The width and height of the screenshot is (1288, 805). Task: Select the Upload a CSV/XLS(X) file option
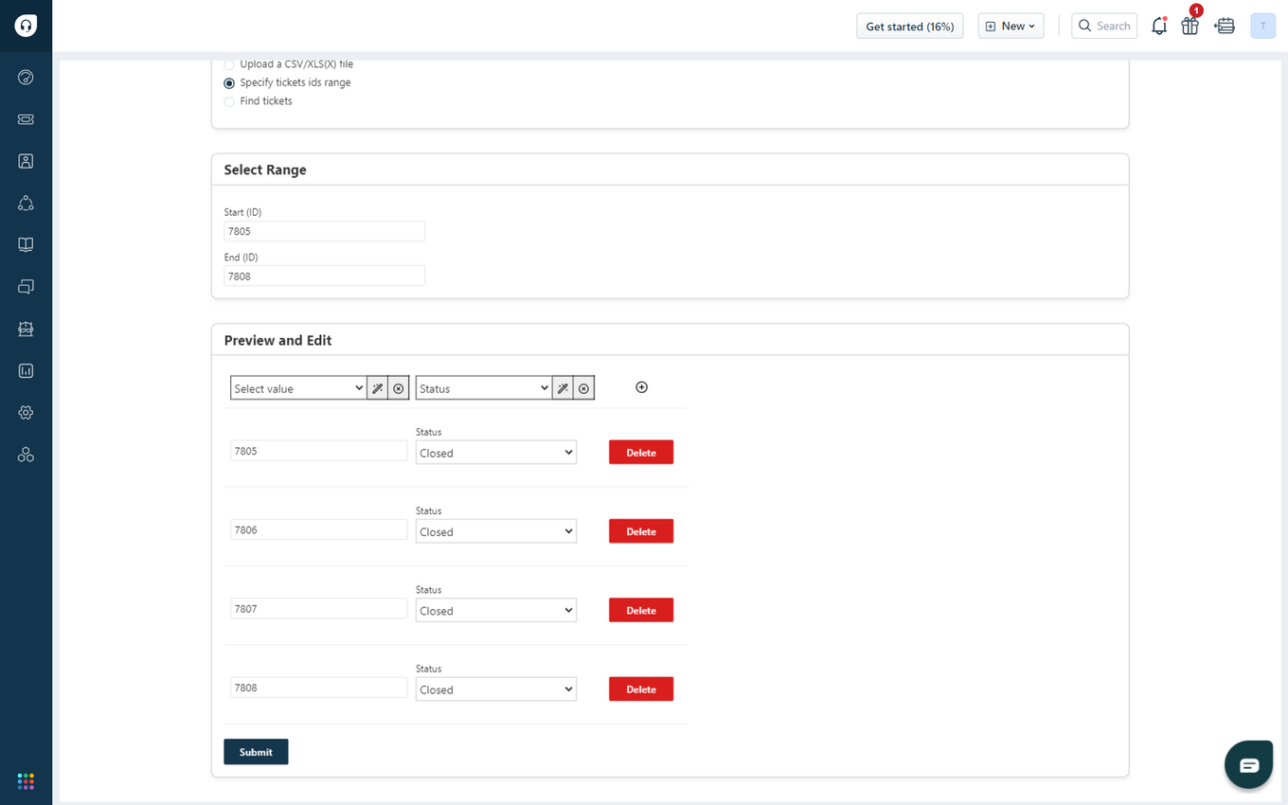[228, 63]
